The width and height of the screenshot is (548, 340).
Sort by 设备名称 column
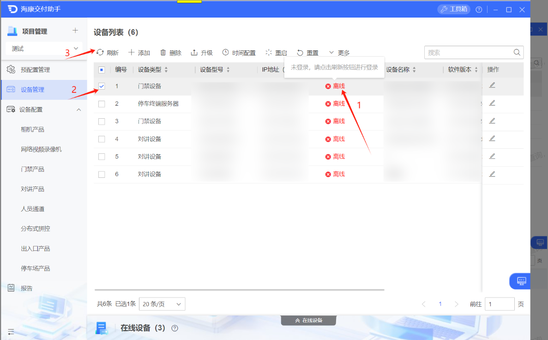[x=414, y=70]
